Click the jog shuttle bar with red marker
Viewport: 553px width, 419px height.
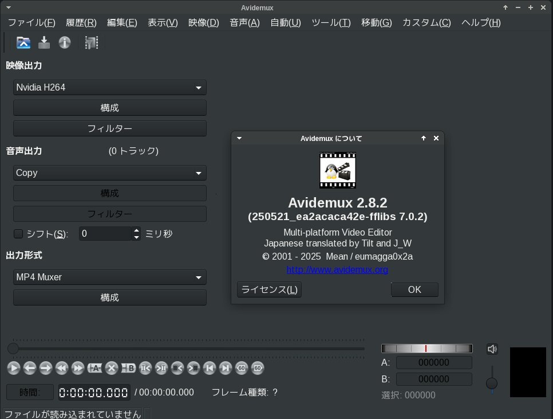426,348
